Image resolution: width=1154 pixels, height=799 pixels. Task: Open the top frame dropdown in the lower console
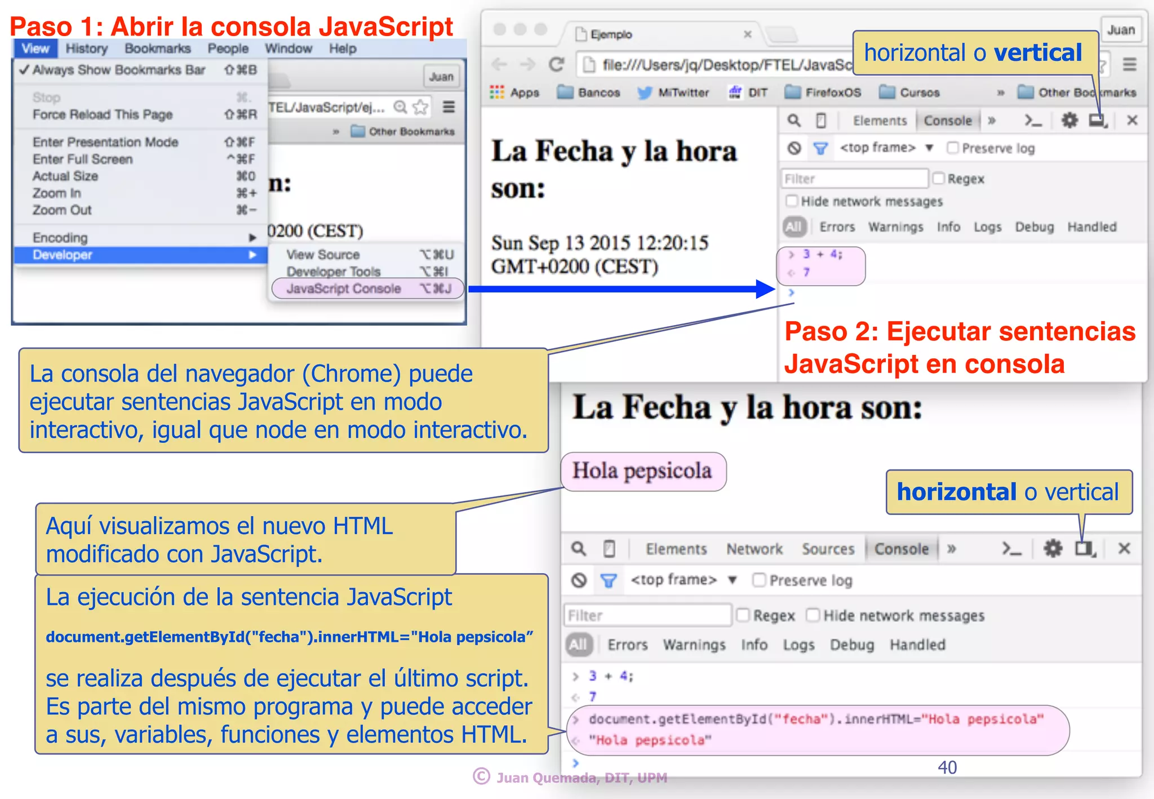683,580
